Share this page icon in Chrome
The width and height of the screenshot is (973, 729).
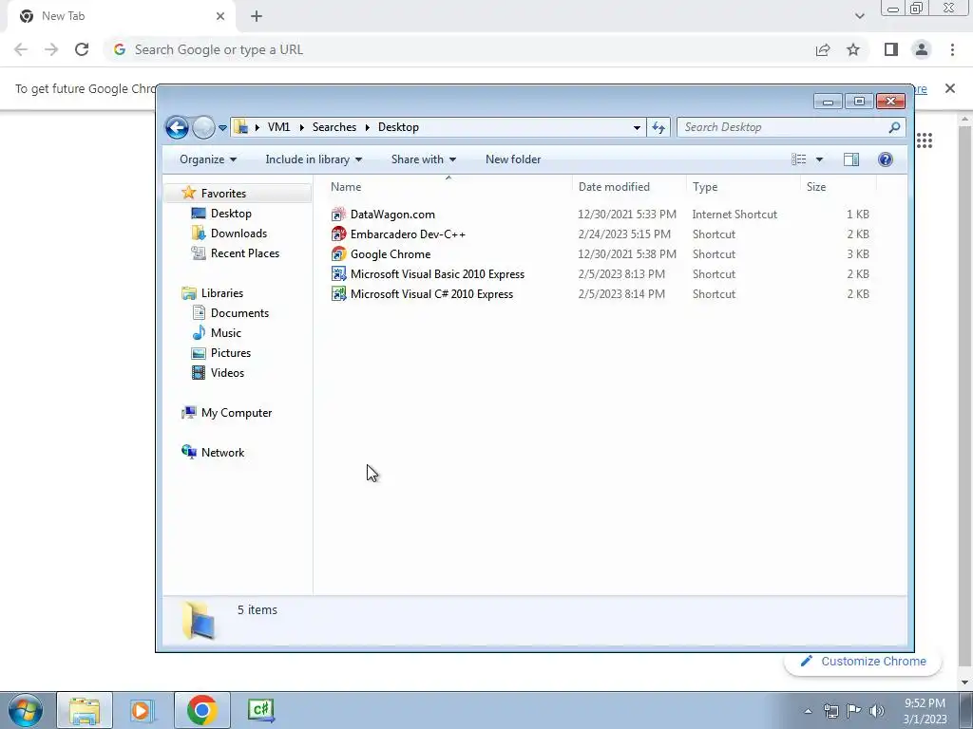pos(823,49)
